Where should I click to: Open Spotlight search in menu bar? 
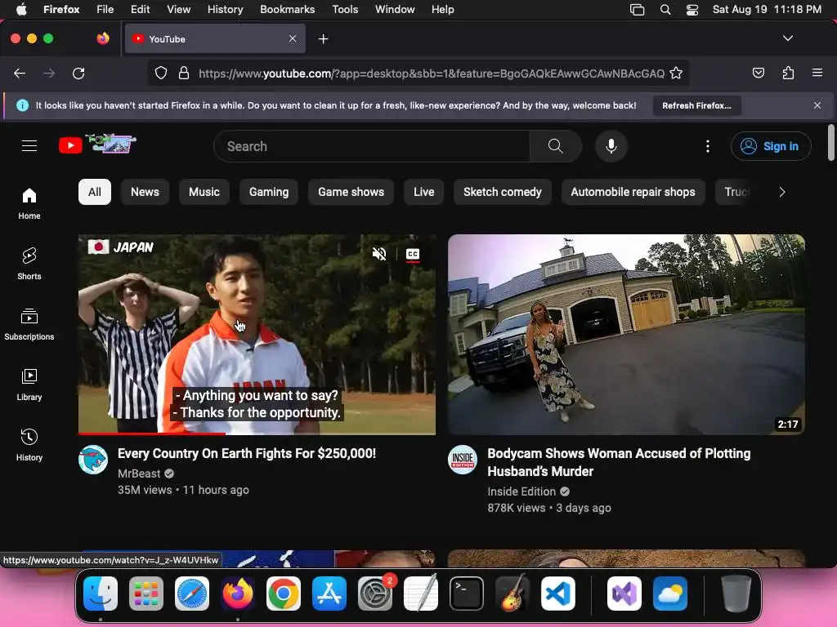click(x=665, y=10)
